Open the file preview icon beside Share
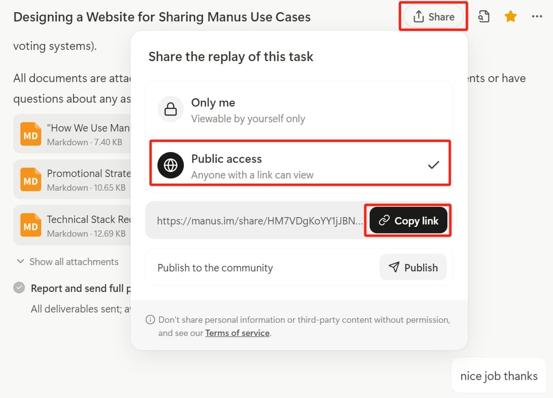The height and width of the screenshot is (398, 553). click(x=483, y=16)
